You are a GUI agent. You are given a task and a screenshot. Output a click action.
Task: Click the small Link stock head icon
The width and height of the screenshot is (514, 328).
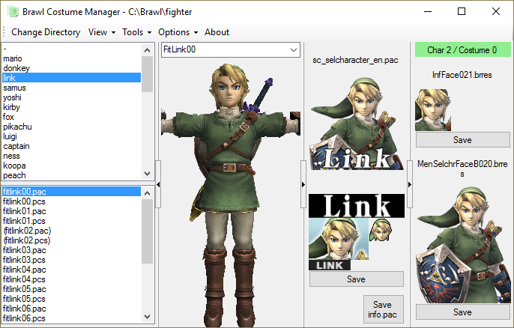(x=381, y=230)
